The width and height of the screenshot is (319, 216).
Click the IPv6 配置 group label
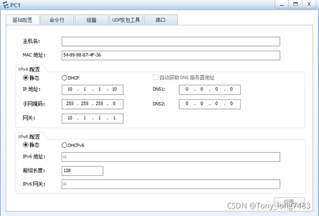point(29,137)
